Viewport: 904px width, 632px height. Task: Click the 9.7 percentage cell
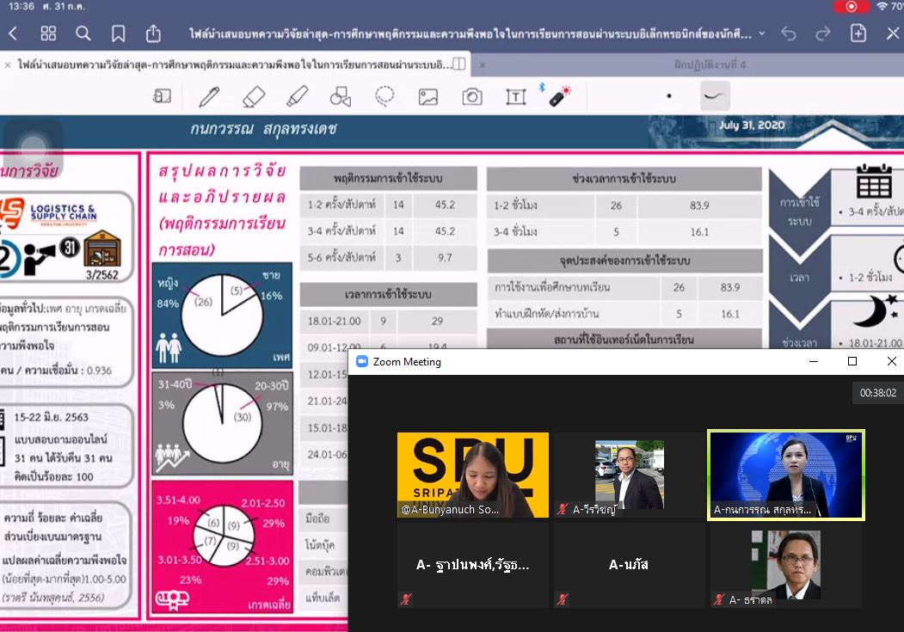click(x=445, y=257)
